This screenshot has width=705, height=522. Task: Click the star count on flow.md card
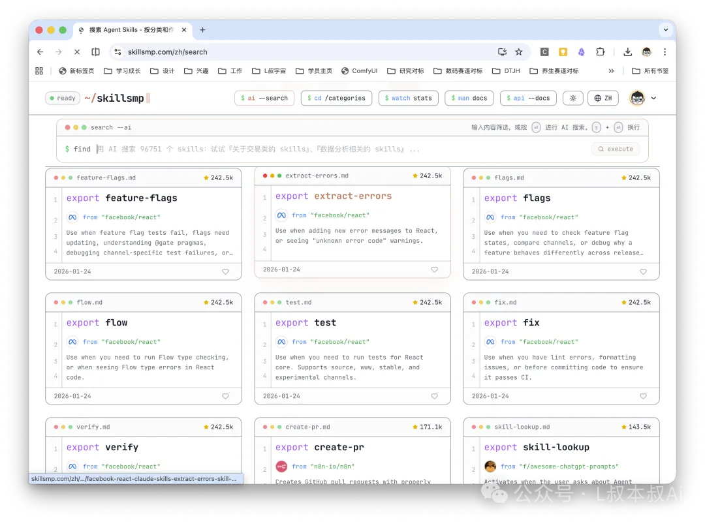click(x=219, y=303)
